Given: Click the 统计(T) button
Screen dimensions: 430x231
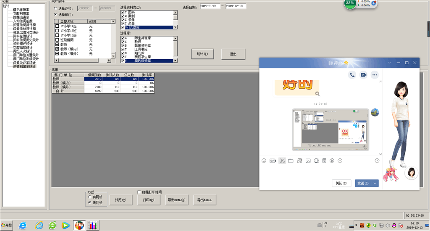Looking at the screenshot, I should pyautogui.click(x=202, y=54).
